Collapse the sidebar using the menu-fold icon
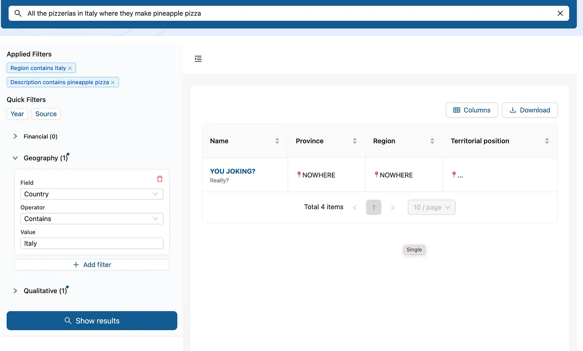Viewport: 583px width, 351px height. (x=198, y=59)
